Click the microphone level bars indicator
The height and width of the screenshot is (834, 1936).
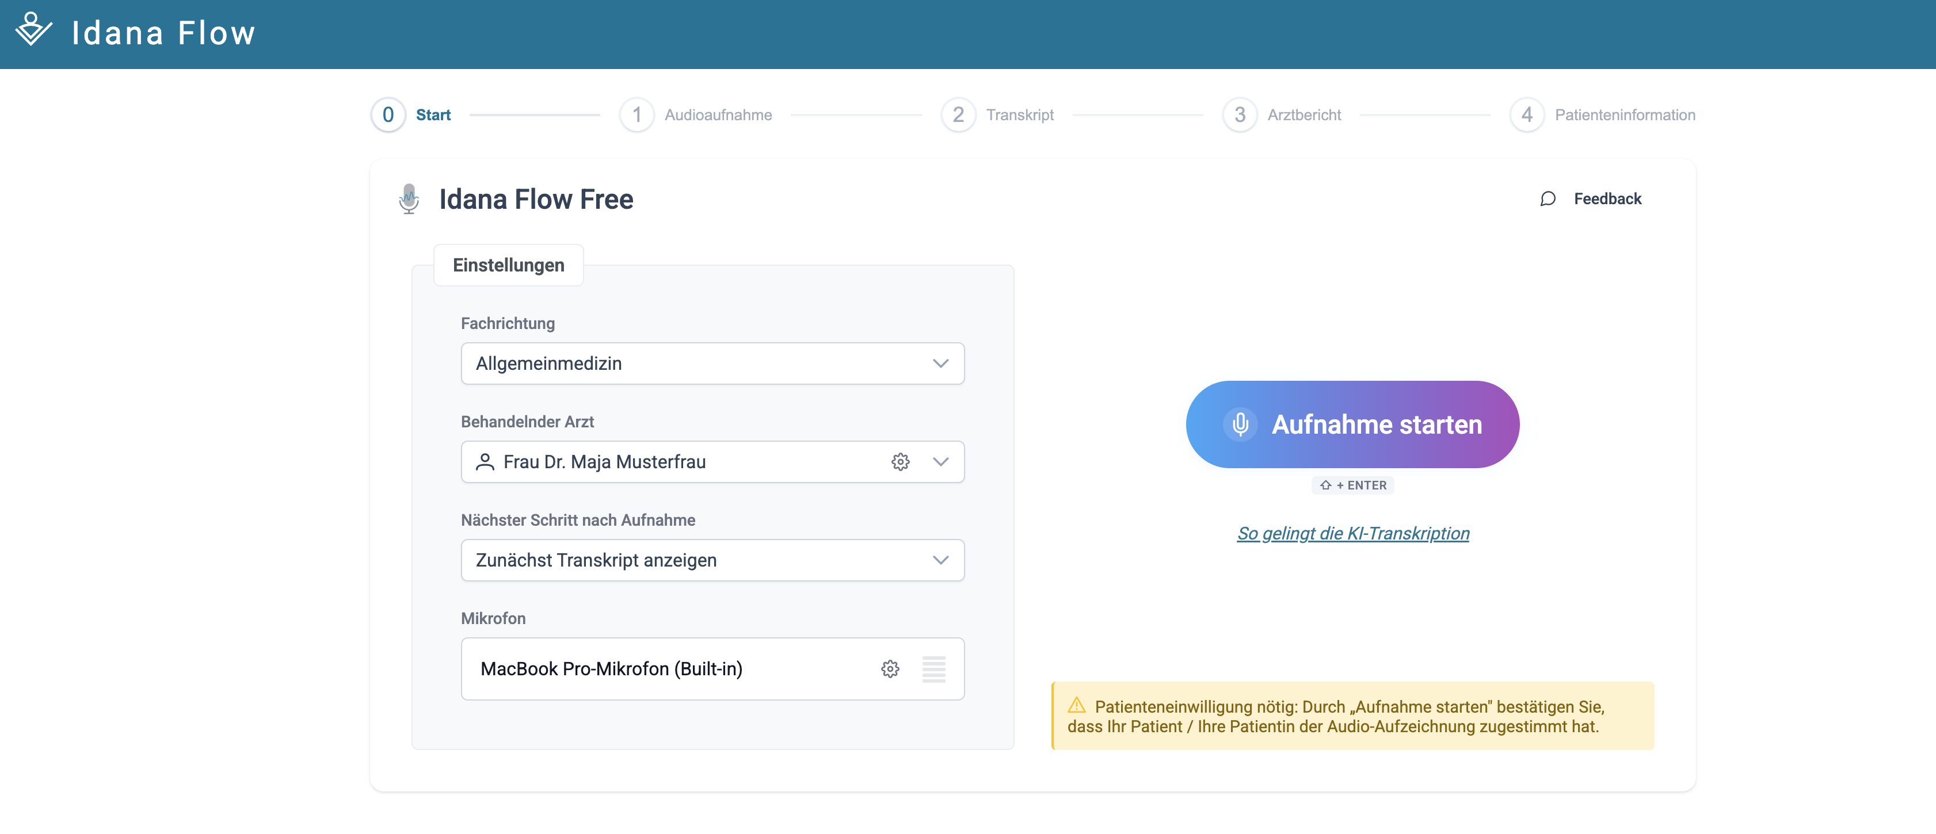(x=933, y=669)
